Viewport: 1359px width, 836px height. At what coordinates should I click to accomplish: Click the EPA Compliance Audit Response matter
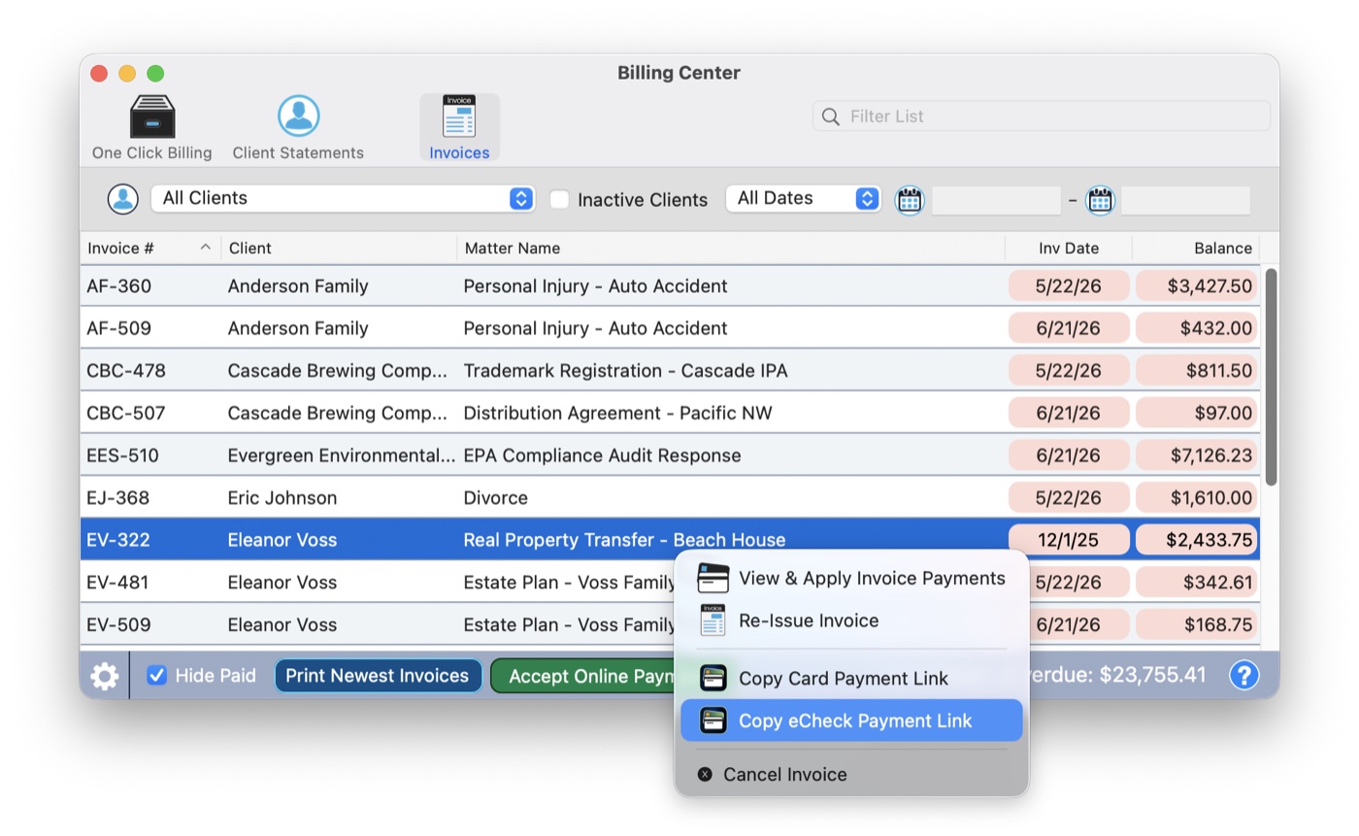(602, 455)
